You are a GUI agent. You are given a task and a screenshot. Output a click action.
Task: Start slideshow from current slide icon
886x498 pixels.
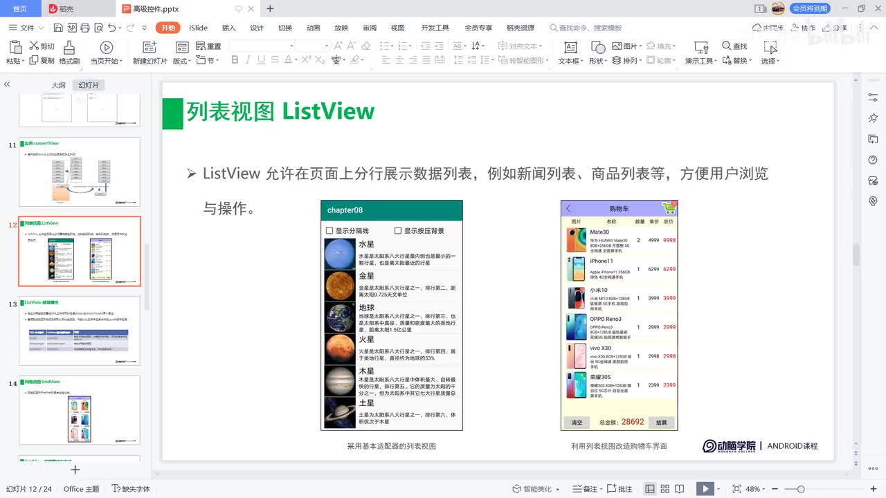coord(106,47)
